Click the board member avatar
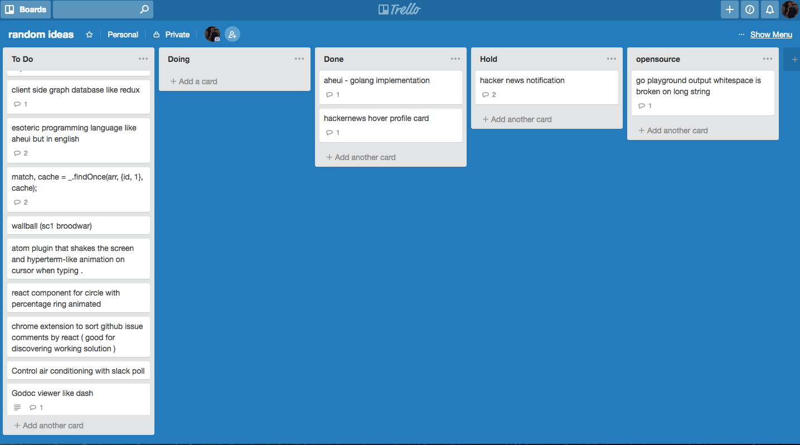The height and width of the screenshot is (445, 800). 212,34
